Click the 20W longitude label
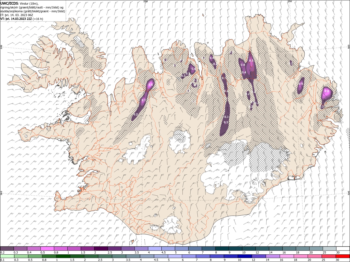Viewport: 350px width, 262px height. point(145,1)
